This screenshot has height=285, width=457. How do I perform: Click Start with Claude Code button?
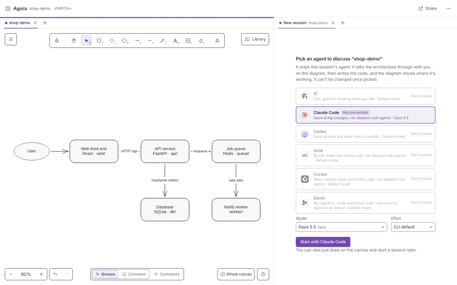pos(323,242)
